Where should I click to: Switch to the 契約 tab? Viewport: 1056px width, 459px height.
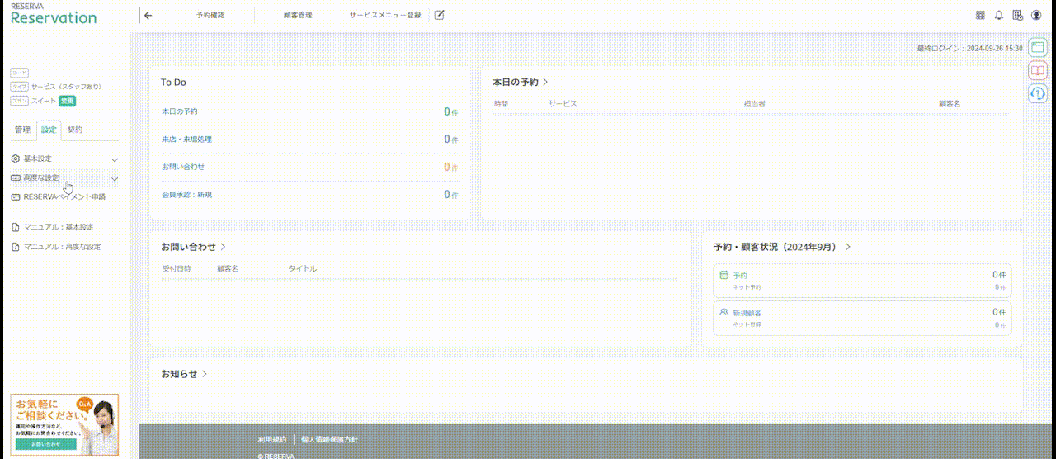tap(75, 130)
